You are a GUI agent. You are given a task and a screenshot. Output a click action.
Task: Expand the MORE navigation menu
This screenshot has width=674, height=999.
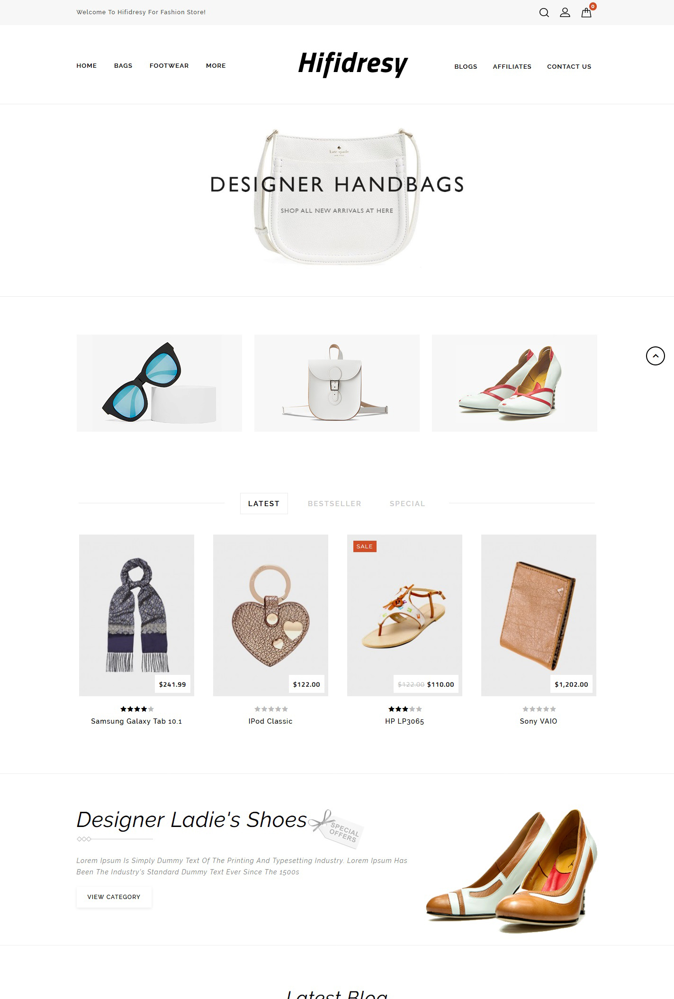pyautogui.click(x=216, y=66)
